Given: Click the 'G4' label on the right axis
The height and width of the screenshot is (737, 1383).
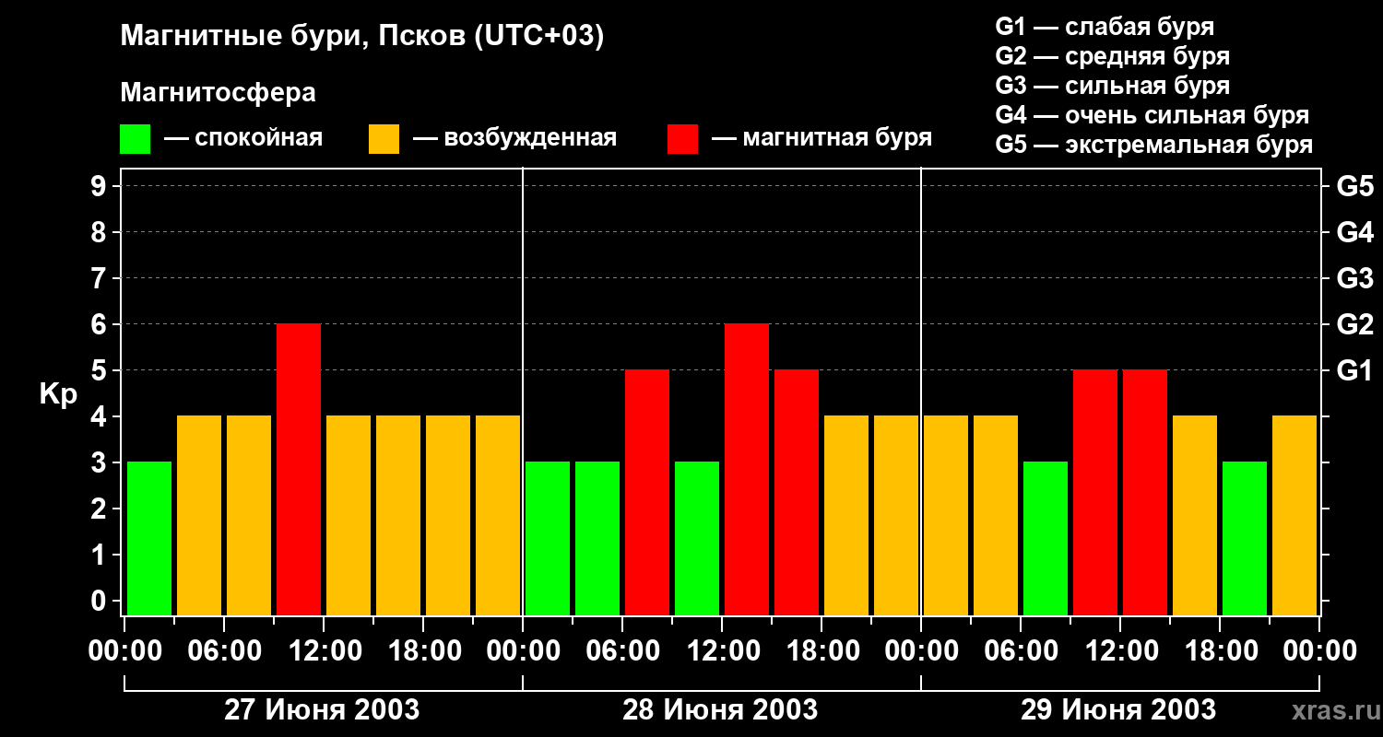Looking at the screenshot, I should pyautogui.click(x=1354, y=232).
